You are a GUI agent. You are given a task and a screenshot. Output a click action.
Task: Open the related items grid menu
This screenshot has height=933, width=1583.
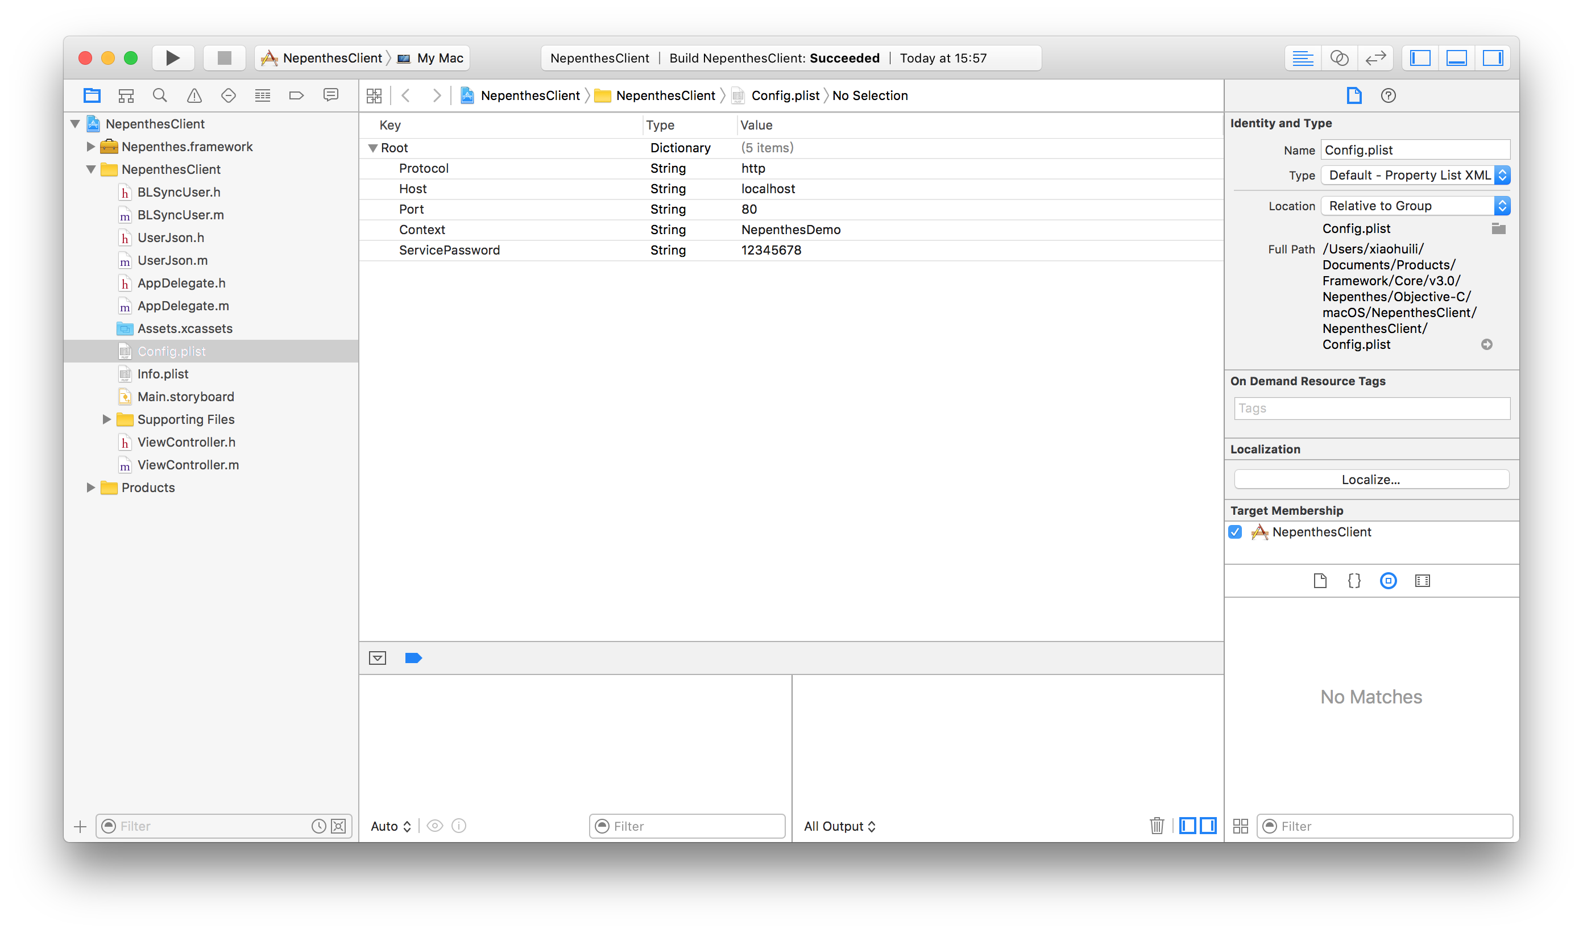click(x=374, y=95)
